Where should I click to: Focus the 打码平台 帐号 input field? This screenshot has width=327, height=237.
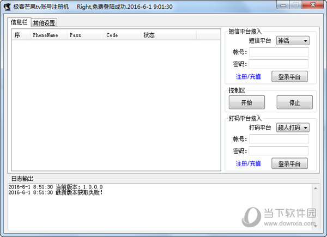pyautogui.click(x=279, y=139)
